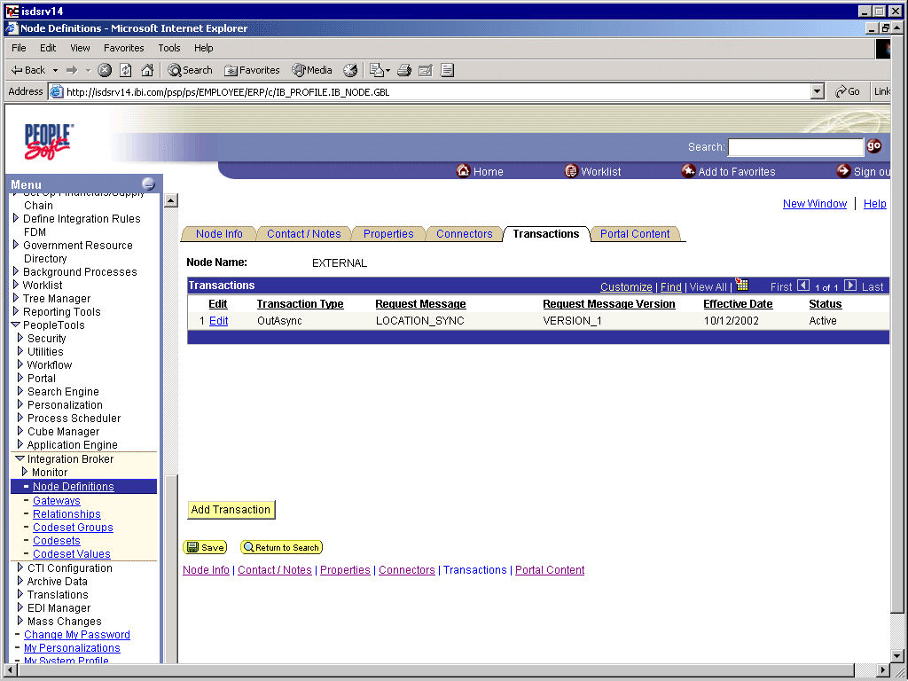Collapse the Integration Broker tree section
Screen dimensions: 908x681
coord(20,458)
